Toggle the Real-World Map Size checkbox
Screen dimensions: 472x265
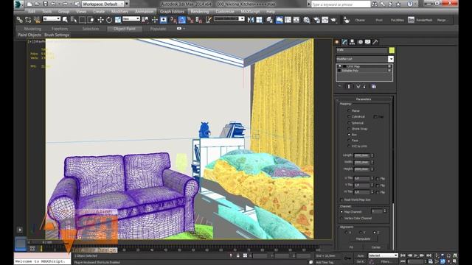[x=341, y=199]
